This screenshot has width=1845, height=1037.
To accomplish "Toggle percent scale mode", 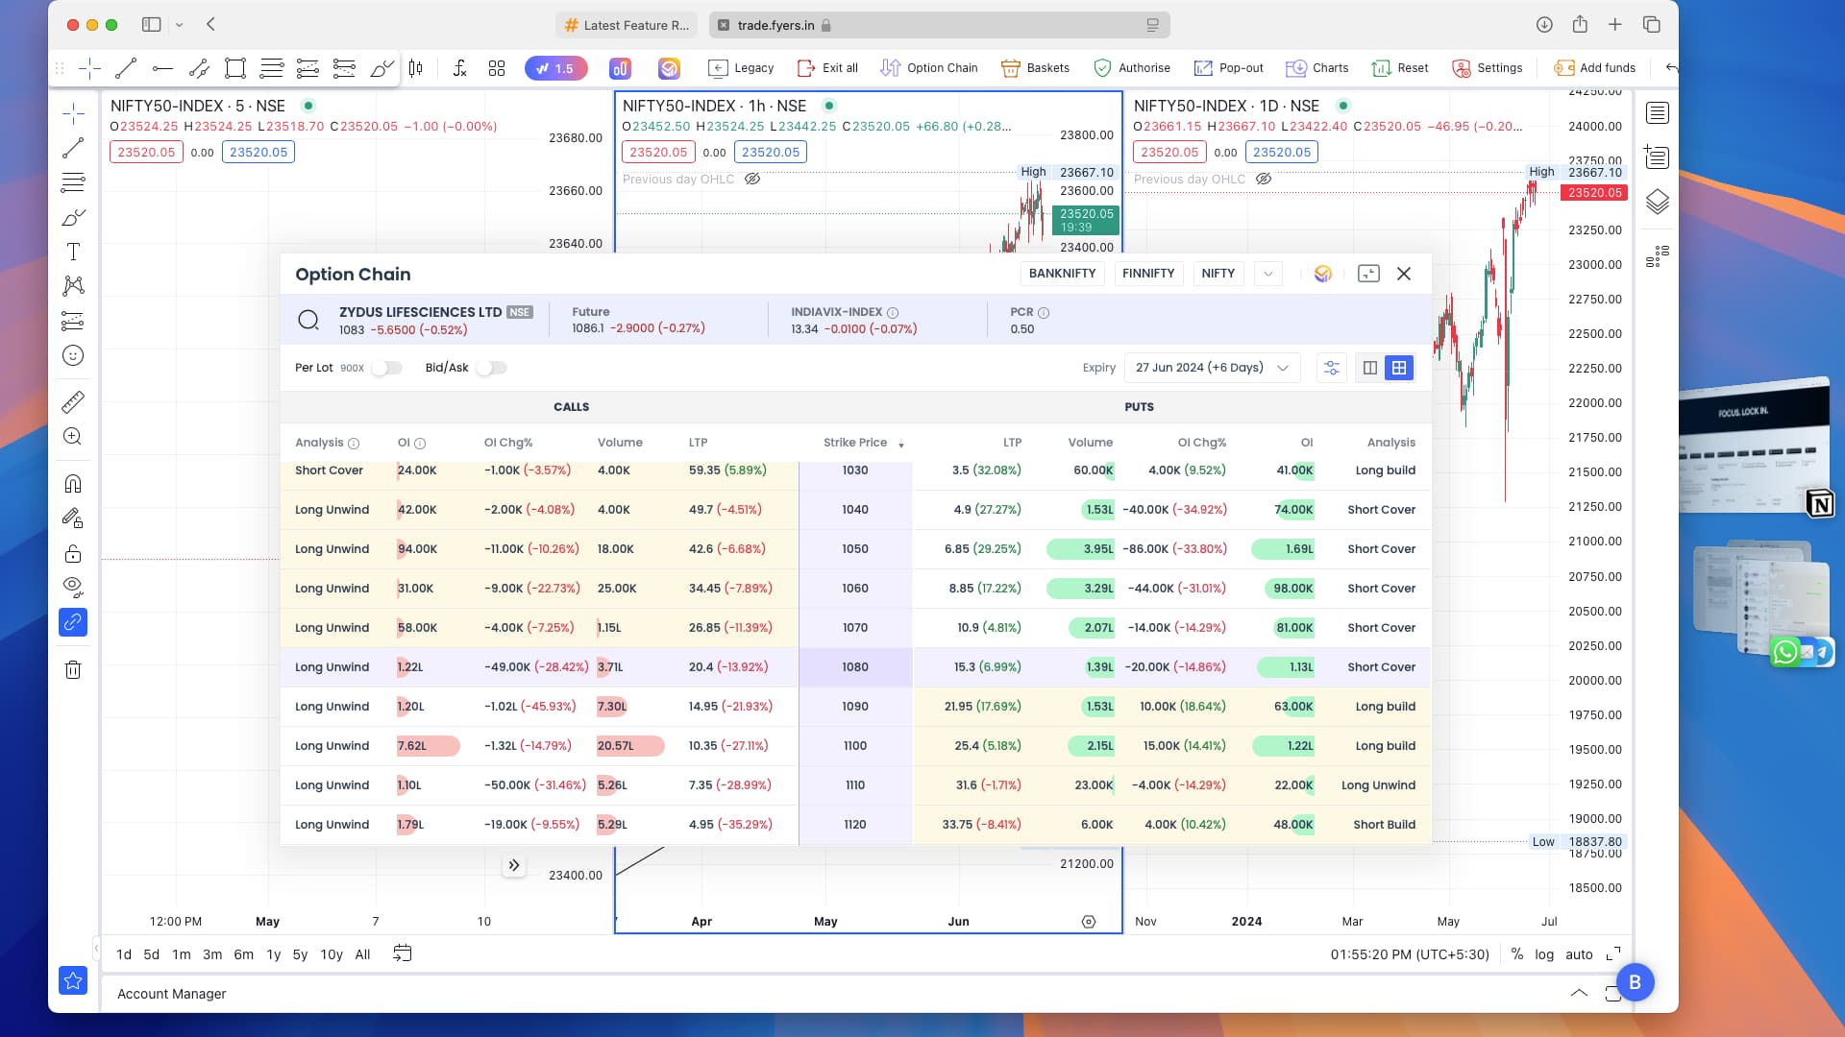I will pyautogui.click(x=1517, y=954).
